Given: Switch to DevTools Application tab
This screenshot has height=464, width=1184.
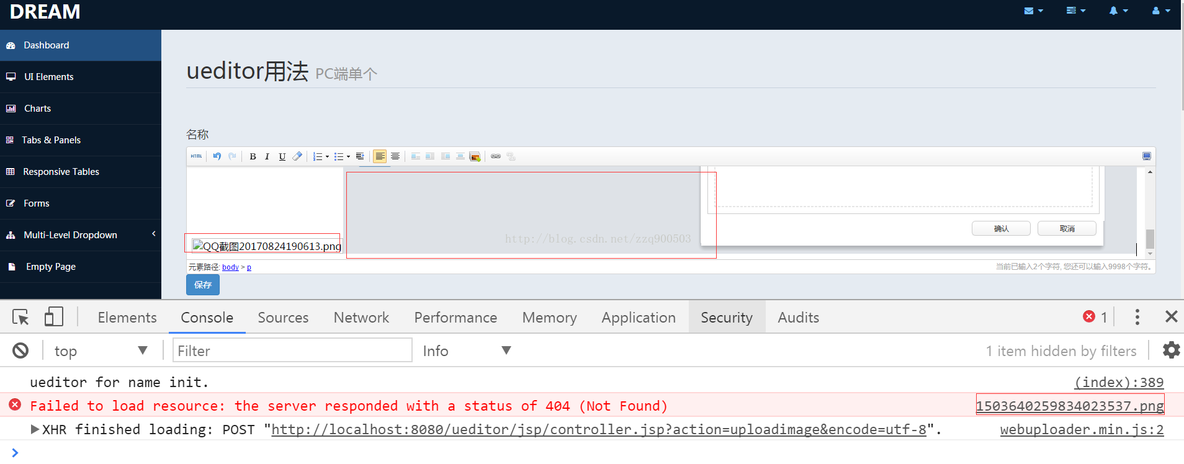Looking at the screenshot, I should 639,318.
